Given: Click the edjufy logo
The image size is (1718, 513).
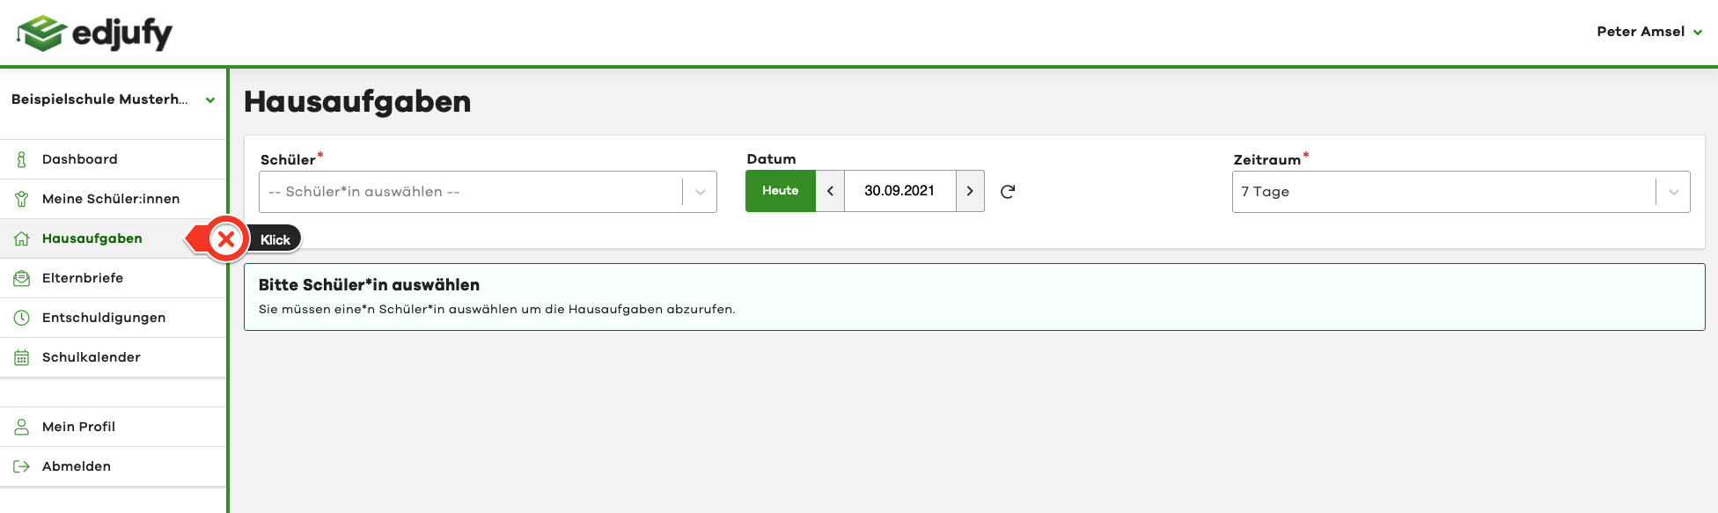Looking at the screenshot, I should (95, 33).
